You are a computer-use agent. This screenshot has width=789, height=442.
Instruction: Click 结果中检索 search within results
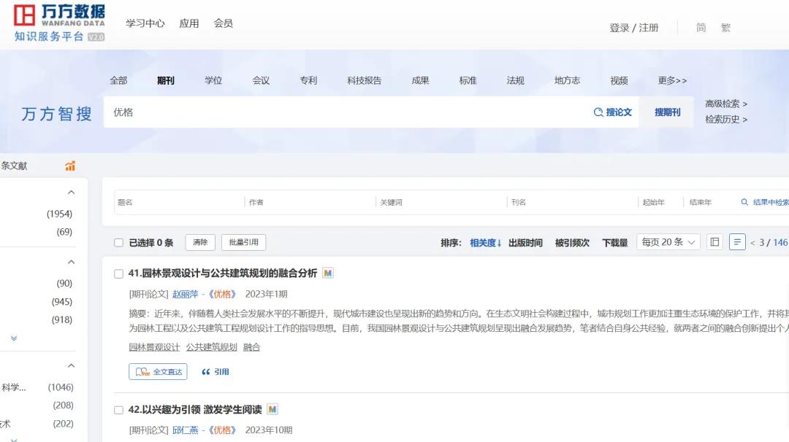point(765,202)
